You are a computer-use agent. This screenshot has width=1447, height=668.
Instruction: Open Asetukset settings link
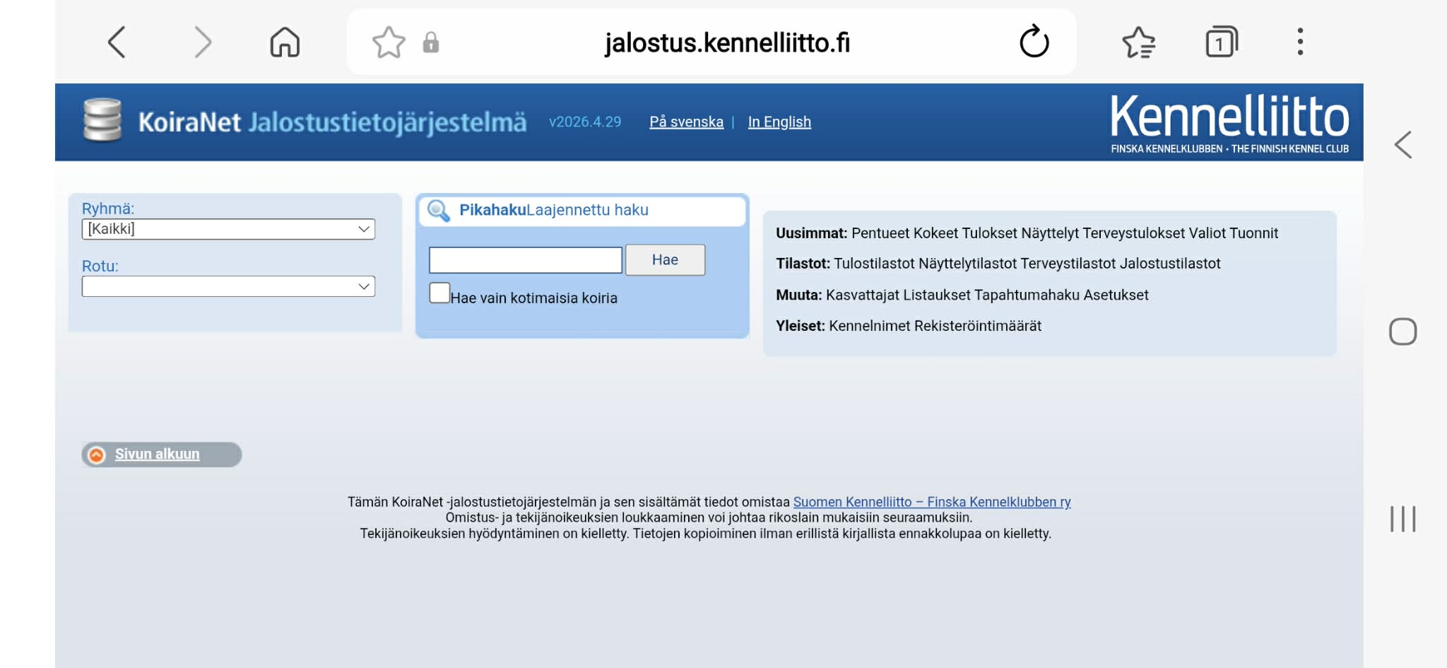click(x=1116, y=295)
